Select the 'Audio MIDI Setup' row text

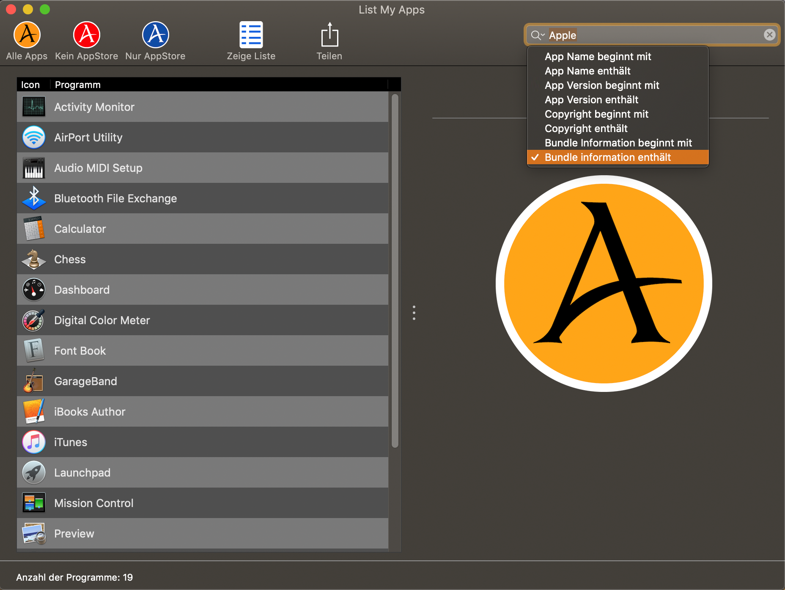(x=98, y=168)
